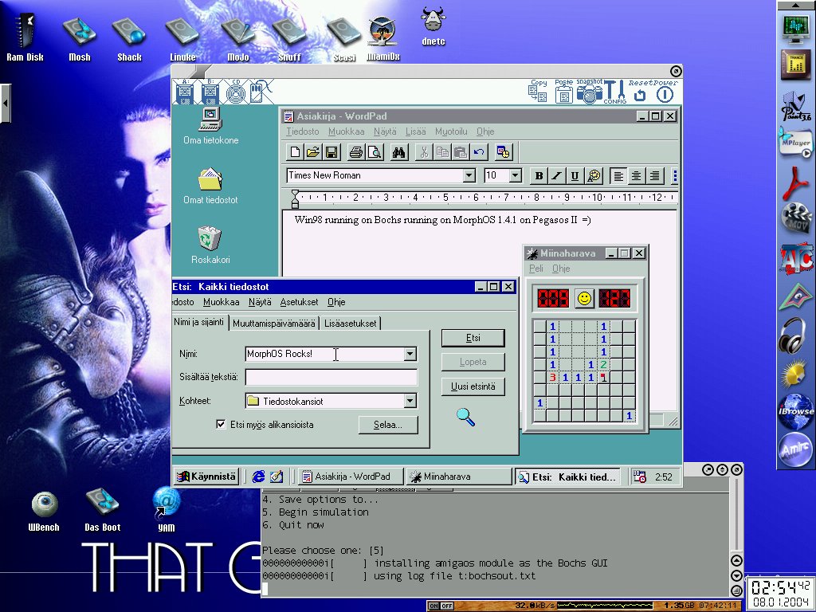Click the 'Sisältää tekstiä' text field
Viewport: 816px width, 612px height.
(331, 378)
